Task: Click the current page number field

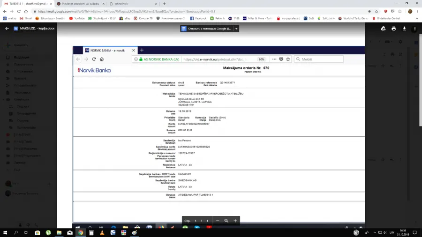Action: point(196,221)
